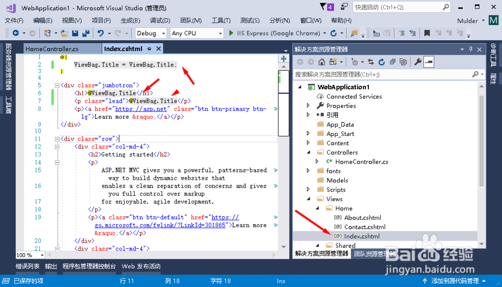Click the Save All icon
The width and height of the screenshot is (502, 287).
(x=86, y=33)
